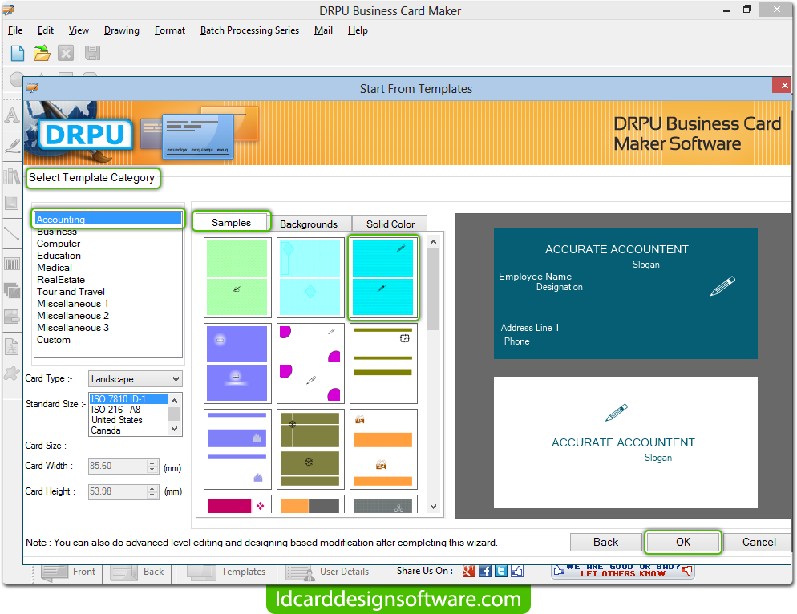Viewport: 797px width, 614px height.
Task: Select the splash-shaped tool in sidebar
Action: click(12, 374)
